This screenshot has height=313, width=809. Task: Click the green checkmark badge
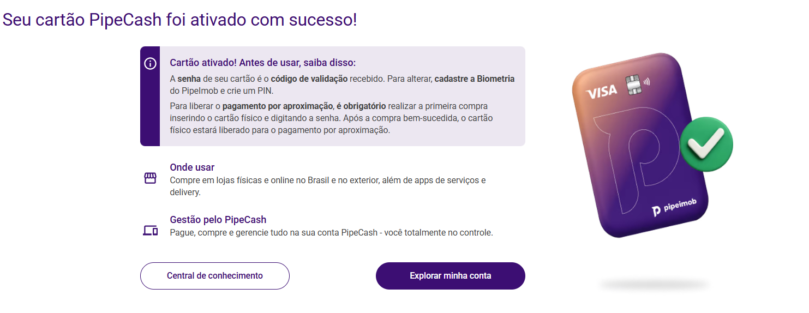point(706,144)
